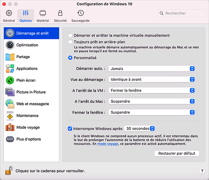Select the Options tab label
The height and width of the screenshot is (180, 209).
[x=25, y=21]
